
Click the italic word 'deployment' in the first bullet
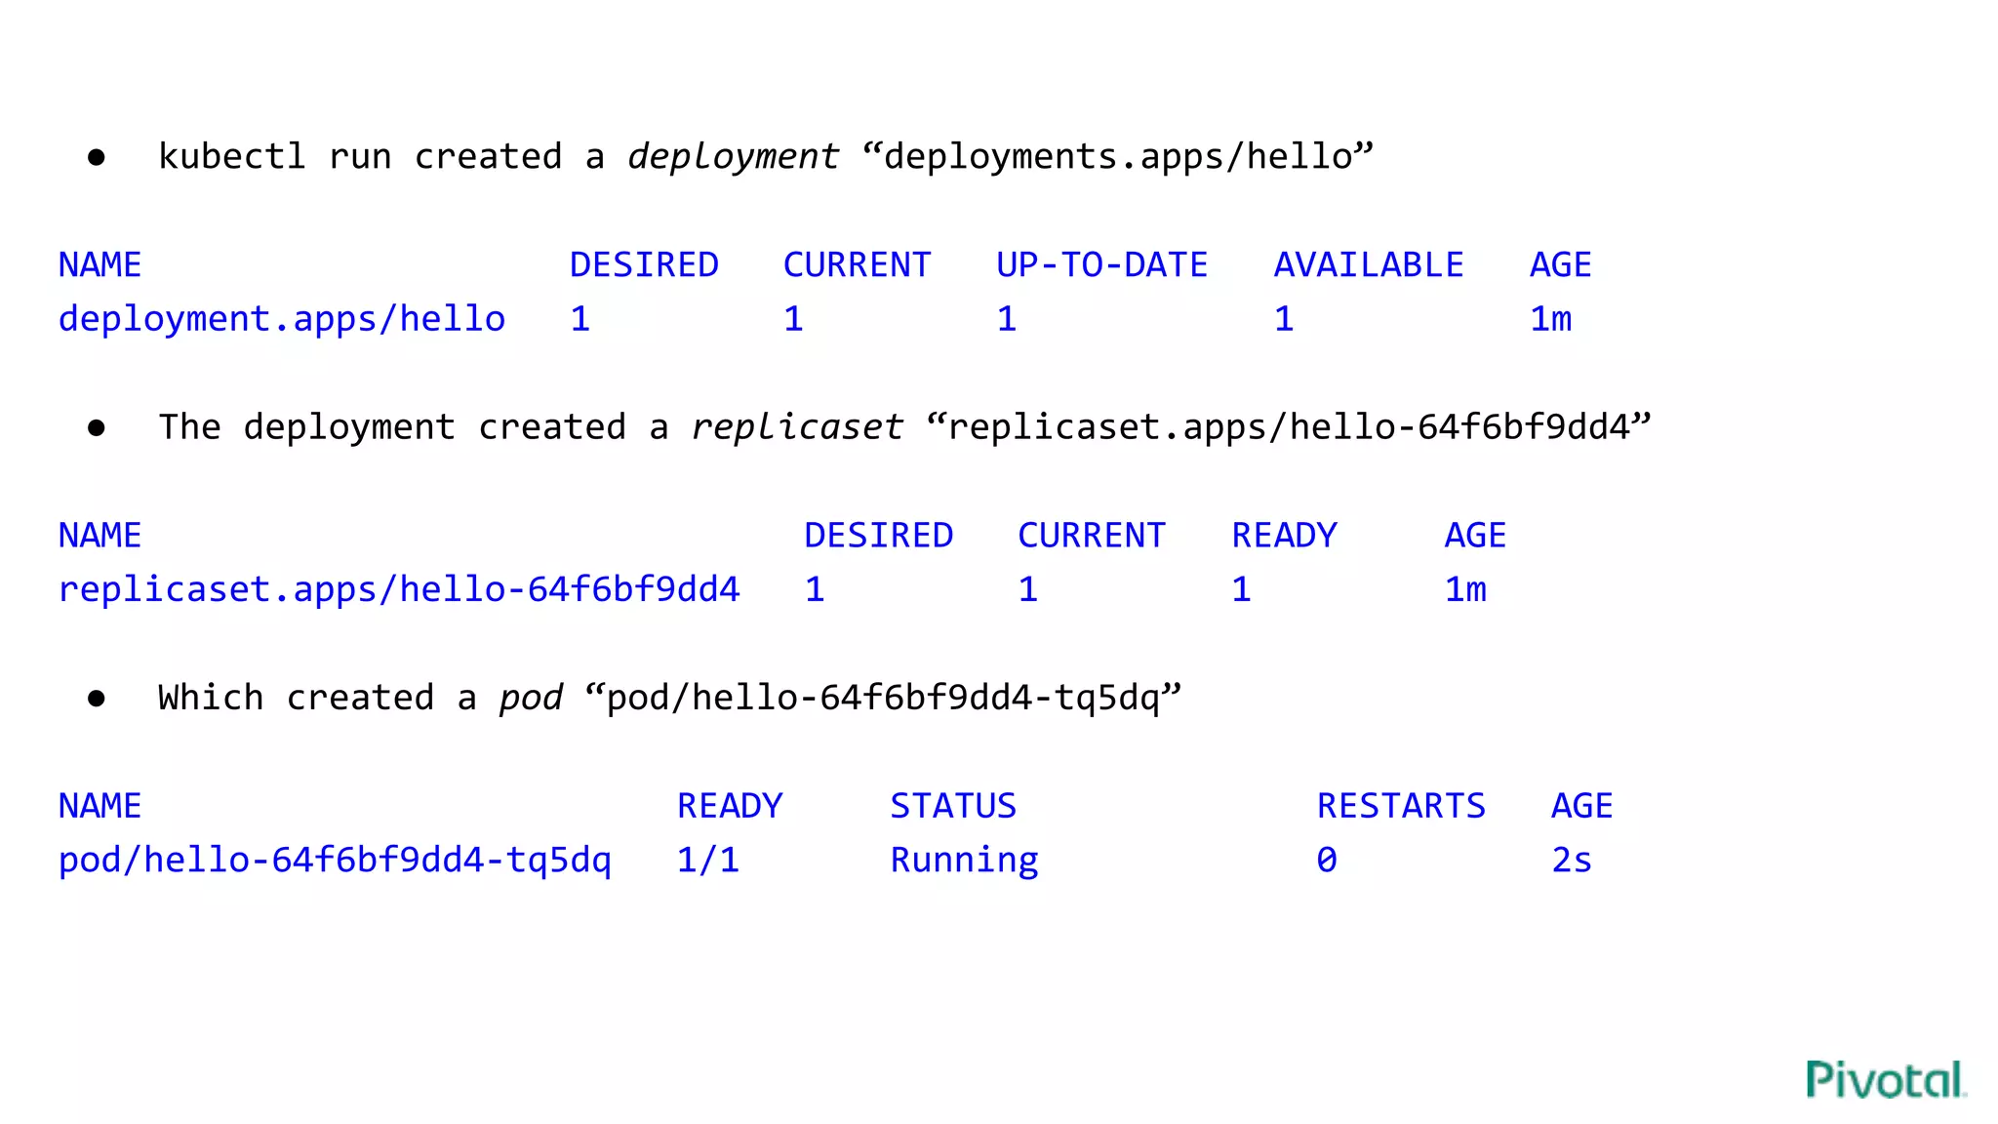coord(734,157)
